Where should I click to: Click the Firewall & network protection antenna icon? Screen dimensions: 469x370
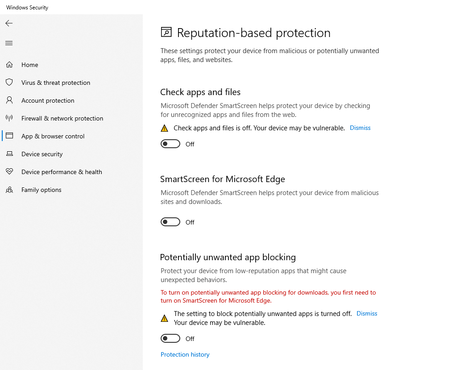coord(9,118)
